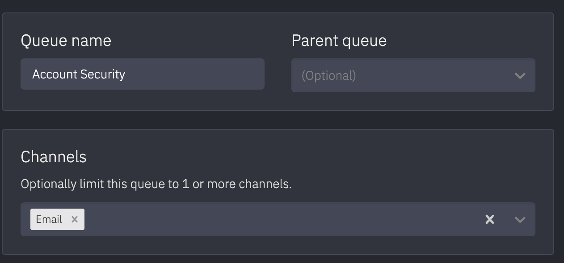
Task: Place cursor in the Account Security text
Action: (79, 74)
